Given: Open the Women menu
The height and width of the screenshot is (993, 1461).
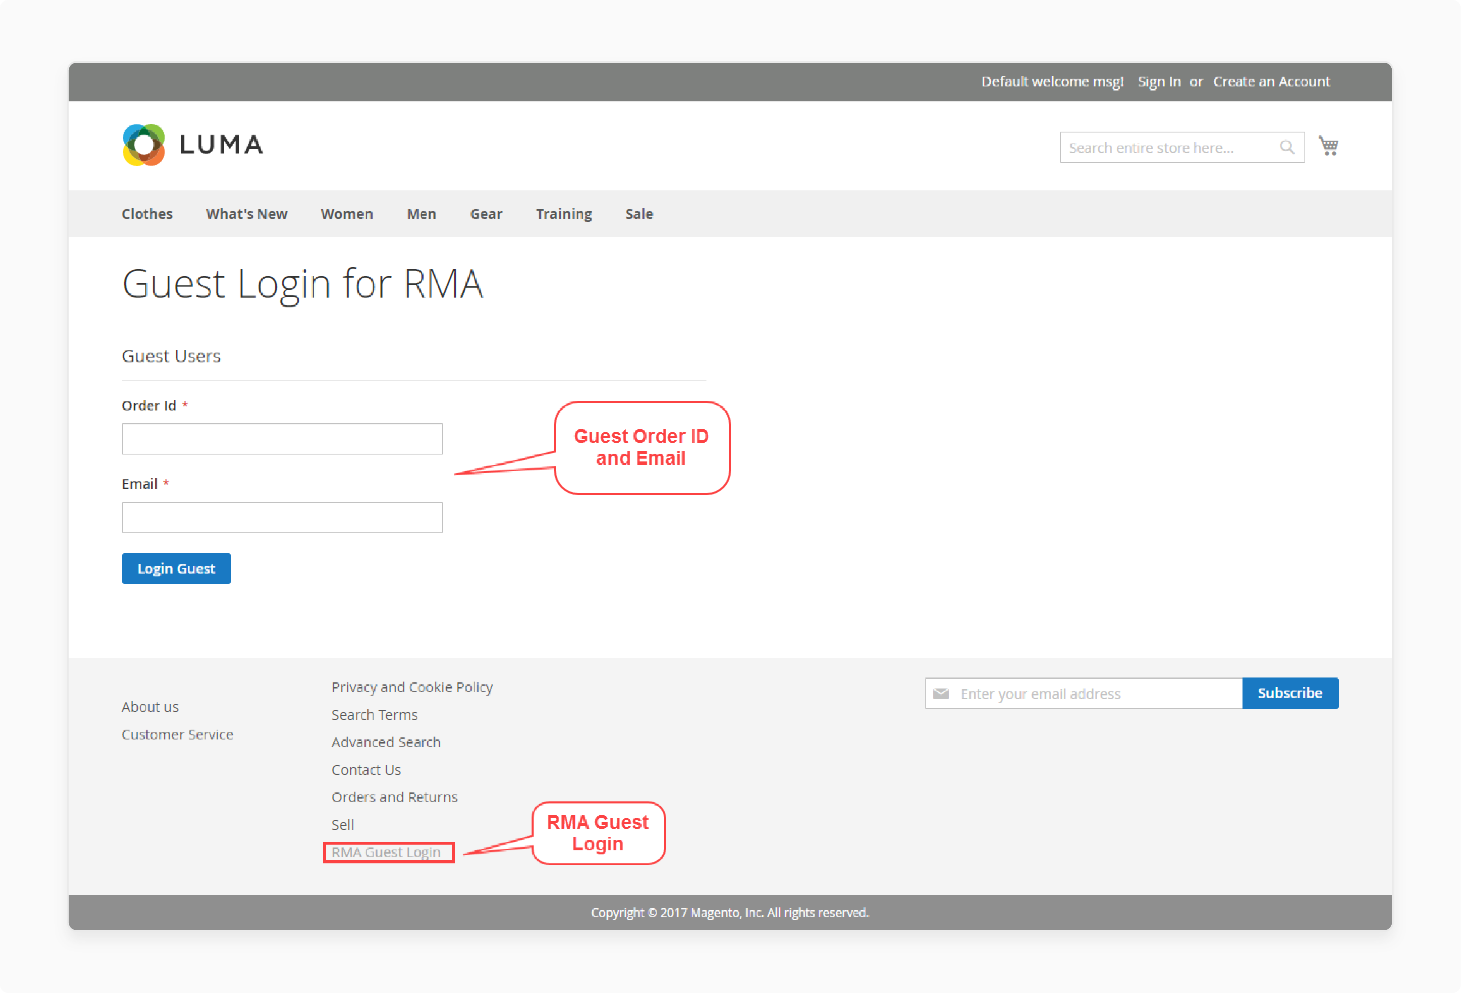Looking at the screenshot, I should pyautogui.click(x=347, y=214).
